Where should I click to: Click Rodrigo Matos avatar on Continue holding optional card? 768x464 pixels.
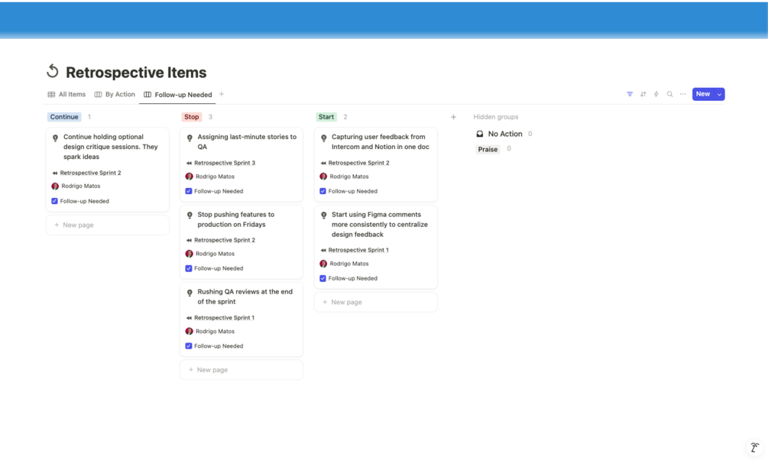click(55, 187)
